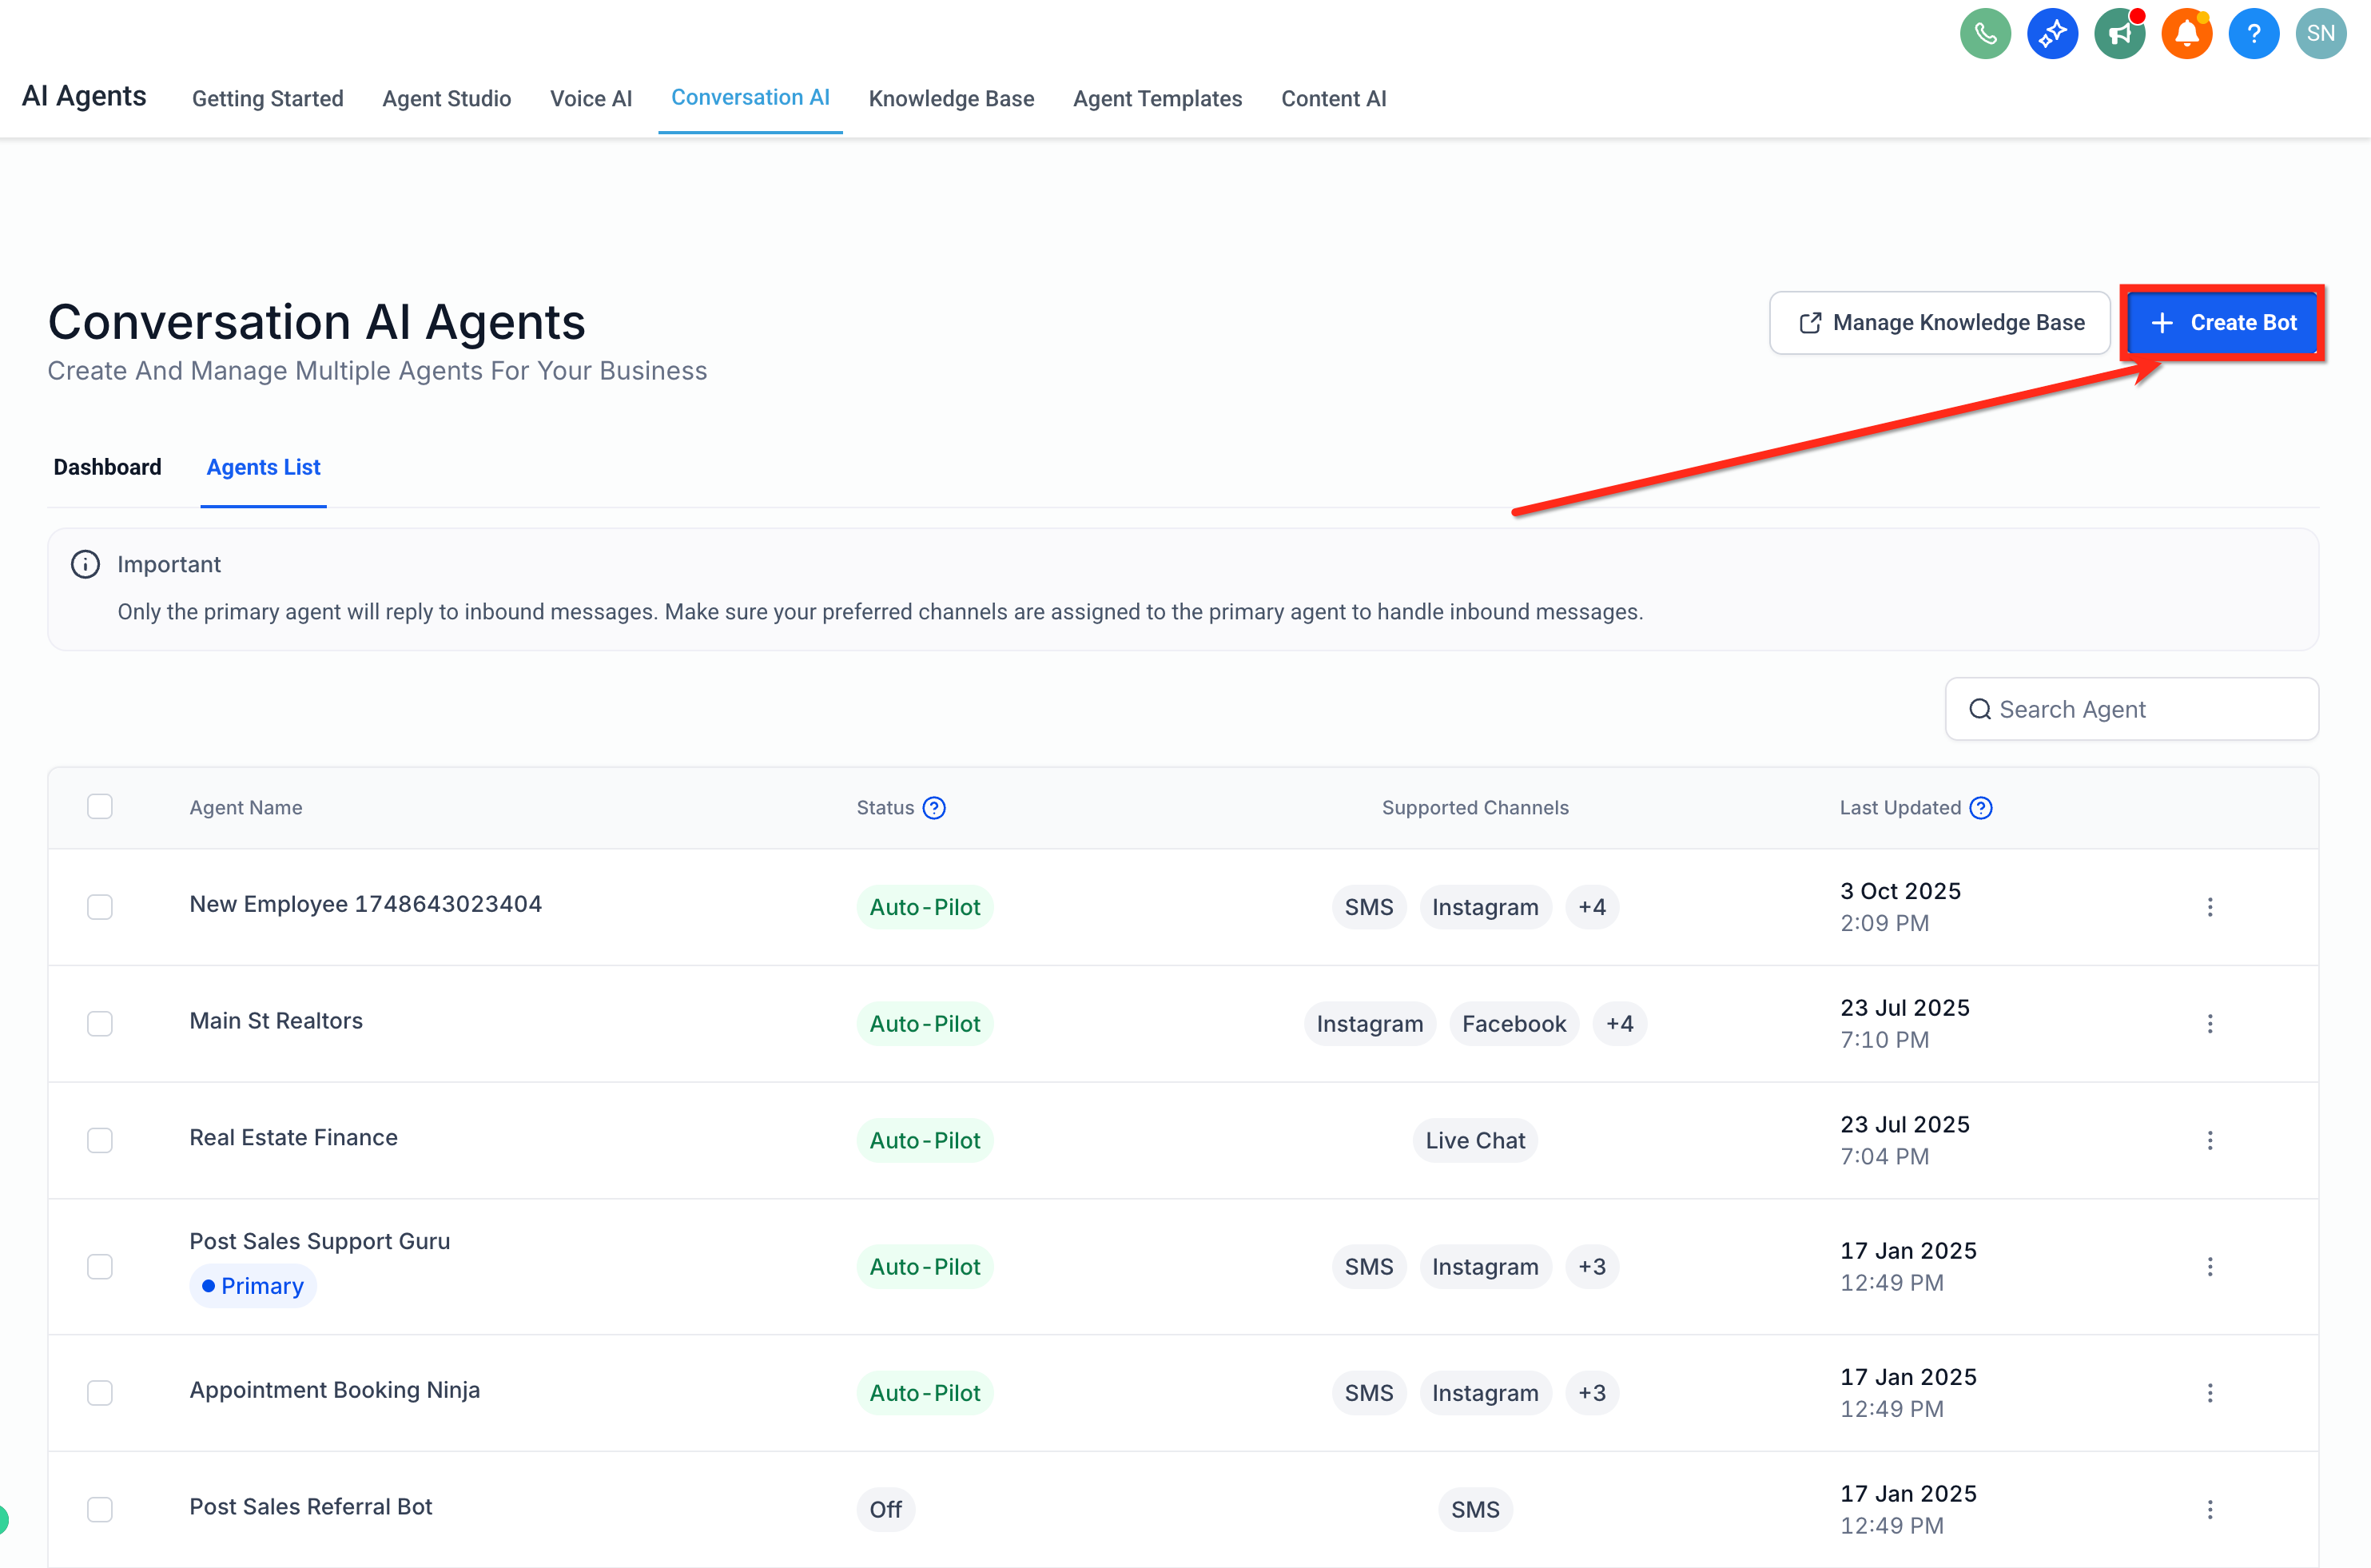Switch to the Dashboard sub-tab
2371x1568 pixels.
click(x=107, y=467)
